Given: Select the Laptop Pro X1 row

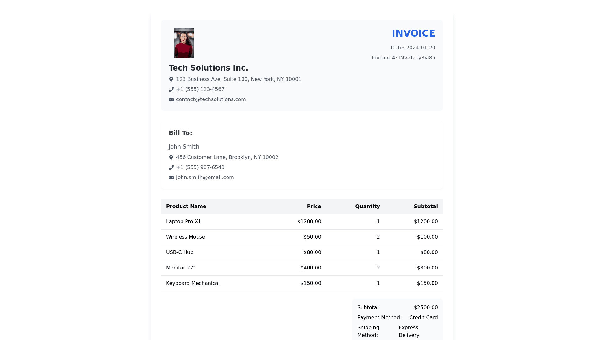Looking at the screenshot, I should tap(302, 222).
